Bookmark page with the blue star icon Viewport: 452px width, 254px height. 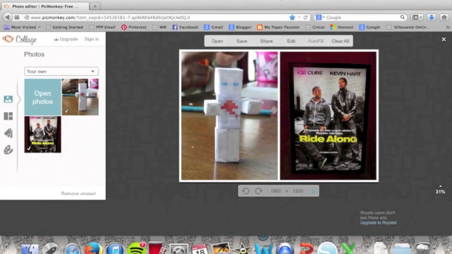click(x=292, y=17)
